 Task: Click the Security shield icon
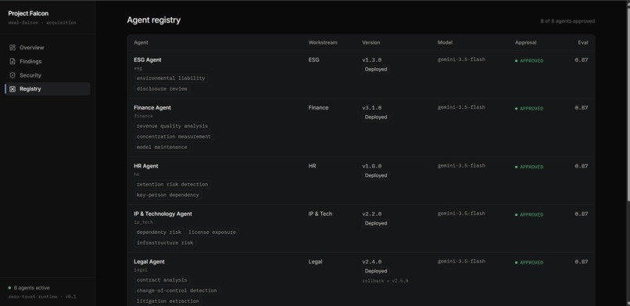(x=13, y=75)
